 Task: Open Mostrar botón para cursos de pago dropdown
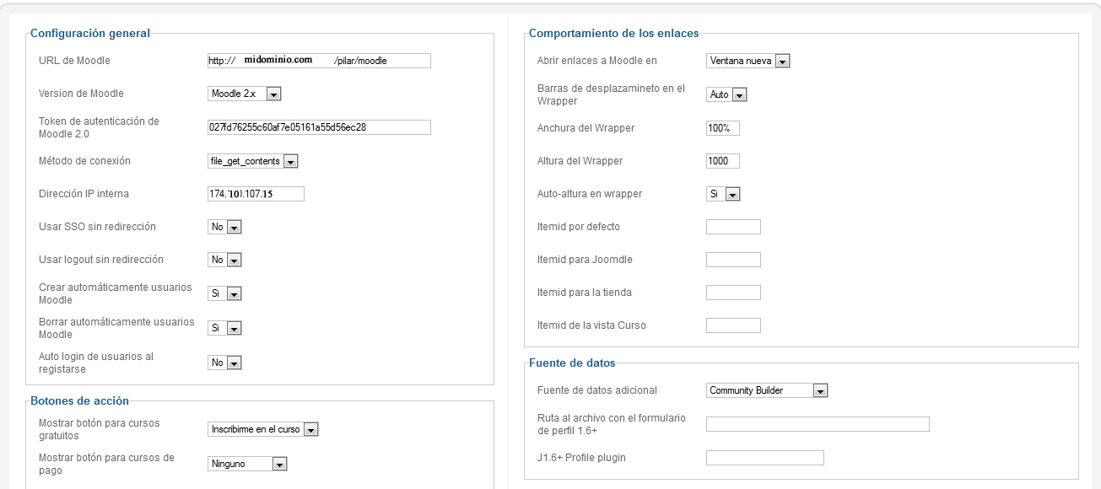[247, 464]
